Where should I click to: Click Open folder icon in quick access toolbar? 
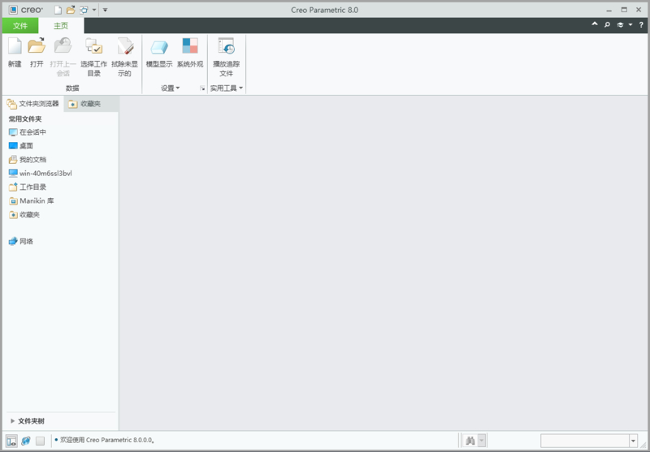(71, 10)
